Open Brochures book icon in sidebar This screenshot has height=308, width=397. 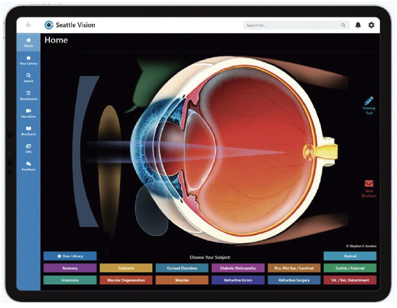coord(29,129)
